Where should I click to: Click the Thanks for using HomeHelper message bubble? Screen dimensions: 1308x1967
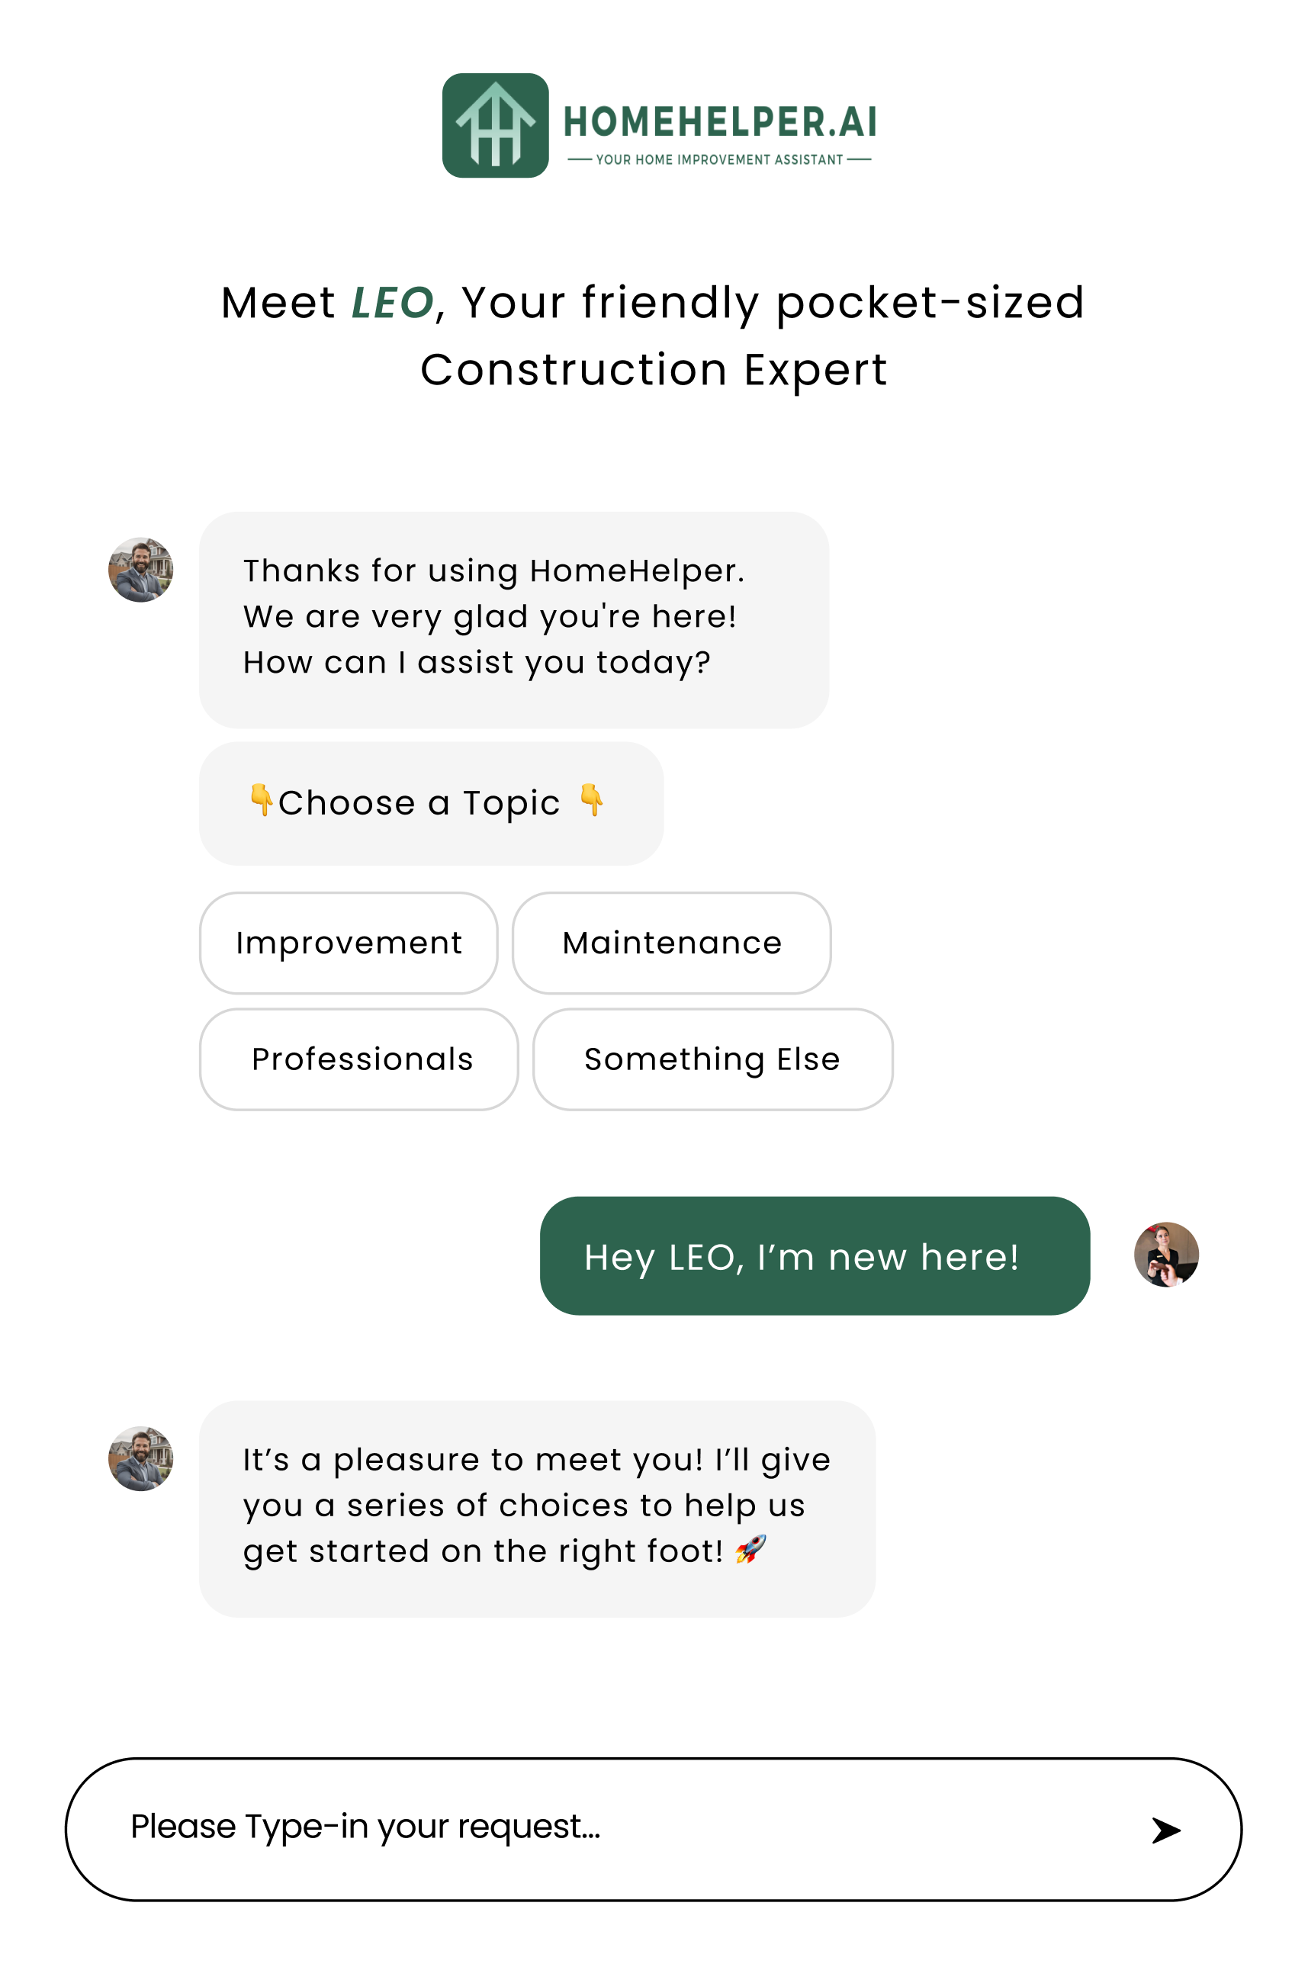[x=514, y=620]
